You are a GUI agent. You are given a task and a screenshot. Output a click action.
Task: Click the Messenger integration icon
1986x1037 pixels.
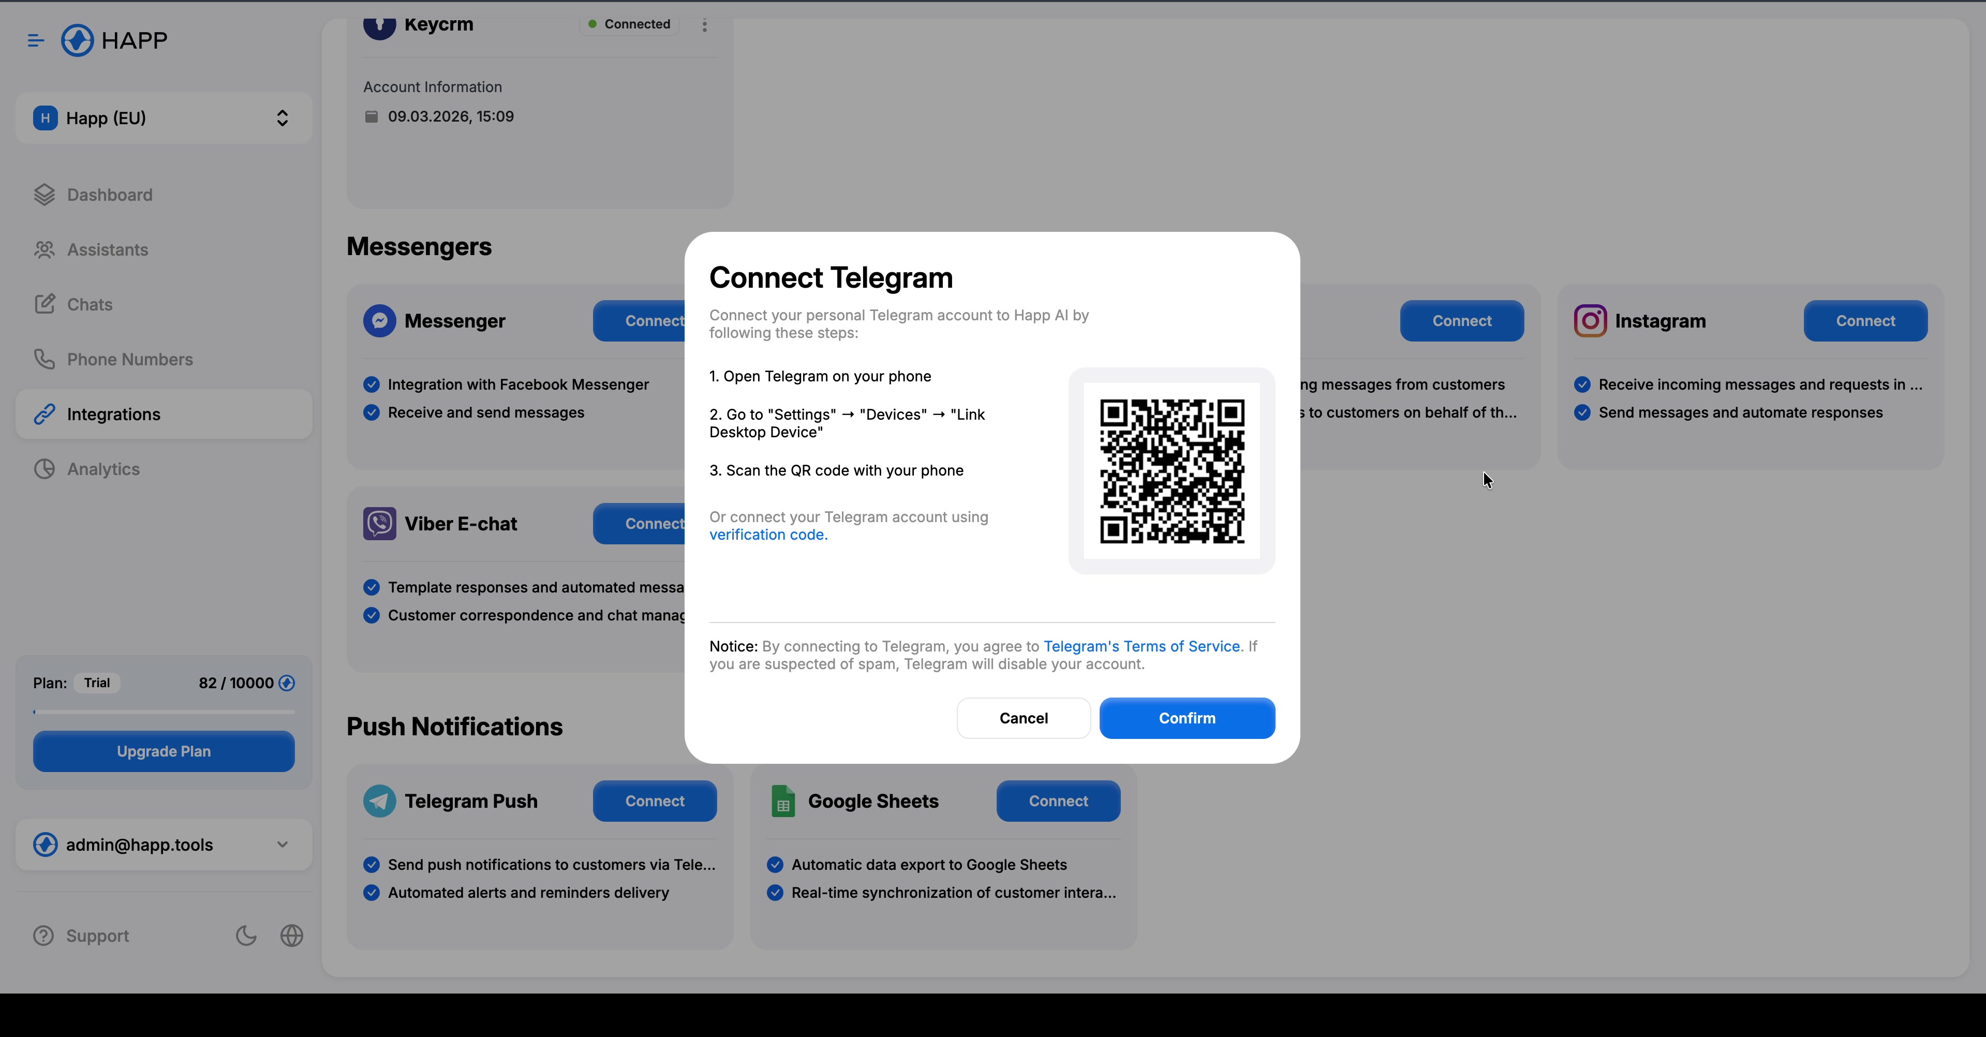click(x=379, y=321)
